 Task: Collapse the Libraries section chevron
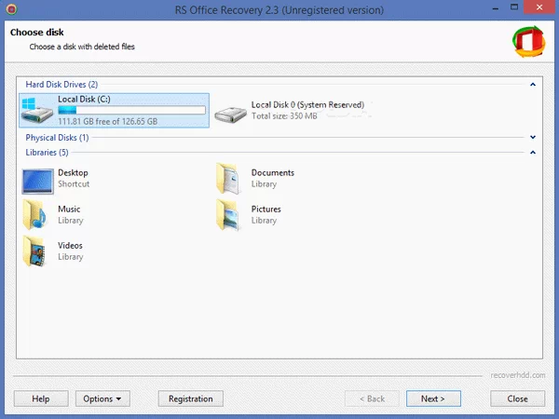click(533, 153)
